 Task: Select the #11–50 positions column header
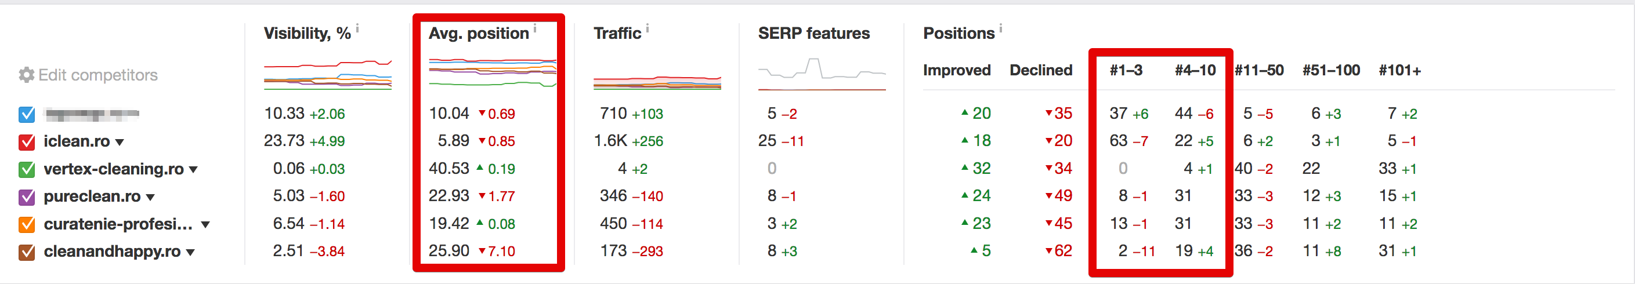[1258, 70]
